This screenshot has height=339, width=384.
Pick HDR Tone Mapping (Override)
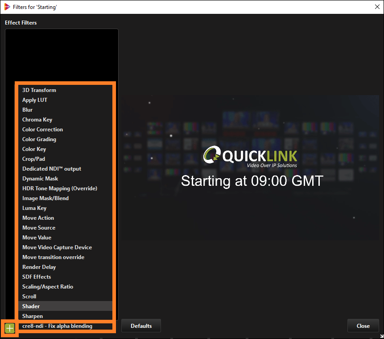(65, 188)
